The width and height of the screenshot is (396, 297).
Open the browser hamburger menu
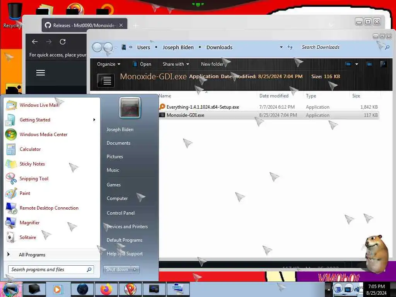coord(40,73)
